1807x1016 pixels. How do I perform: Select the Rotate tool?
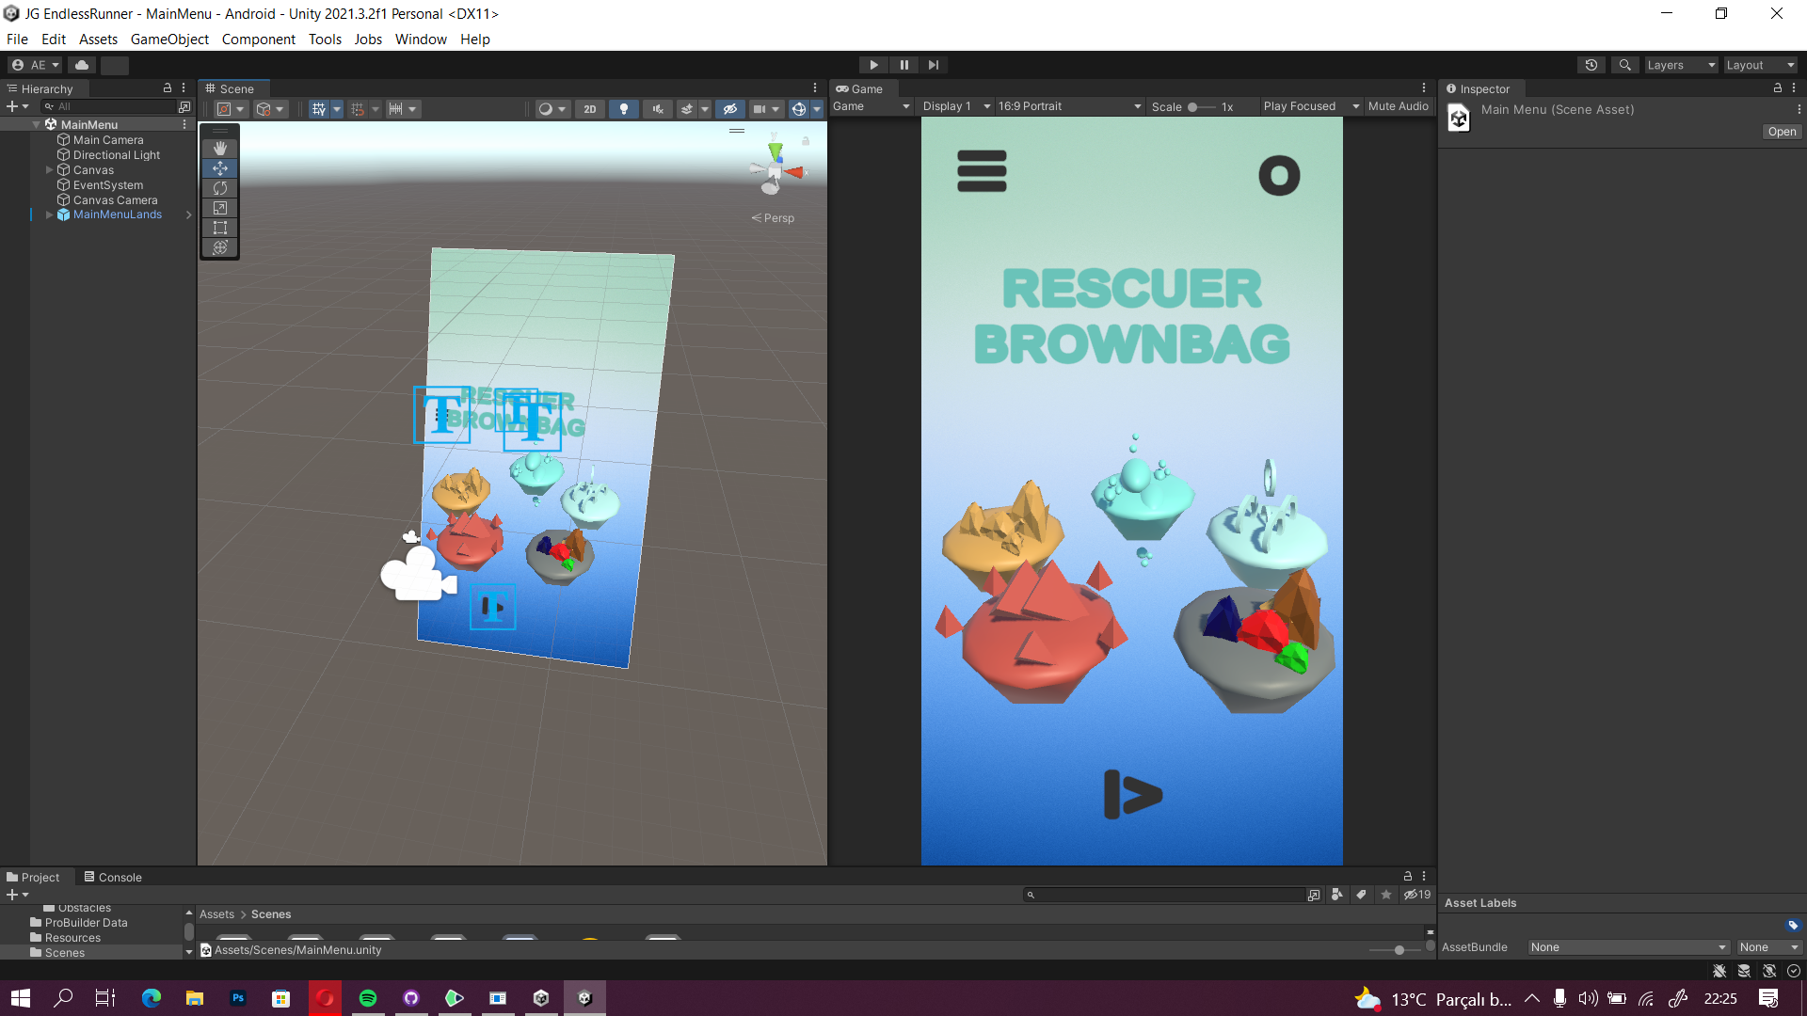click(220, 188)
